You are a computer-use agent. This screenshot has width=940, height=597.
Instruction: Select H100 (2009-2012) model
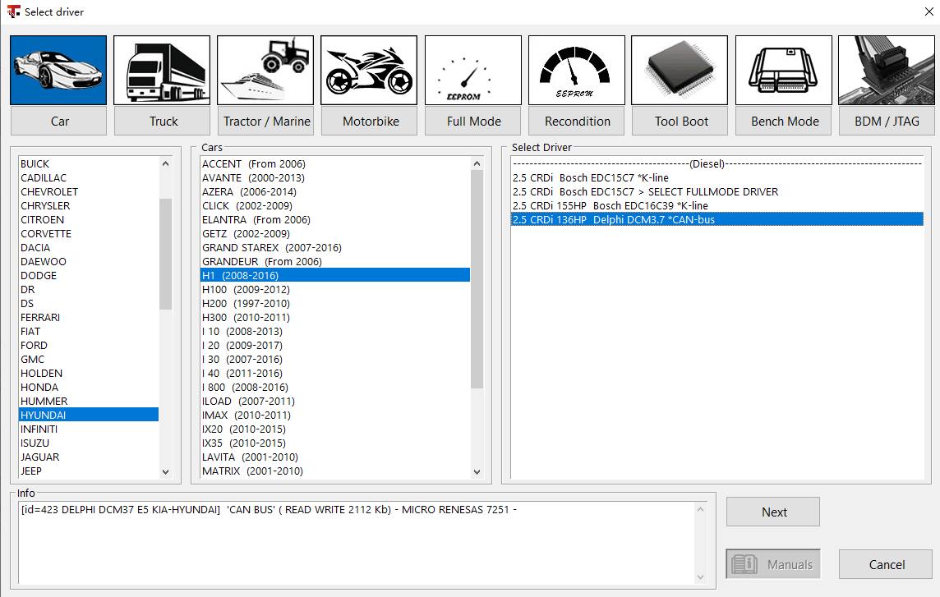[x=335, y=290]
